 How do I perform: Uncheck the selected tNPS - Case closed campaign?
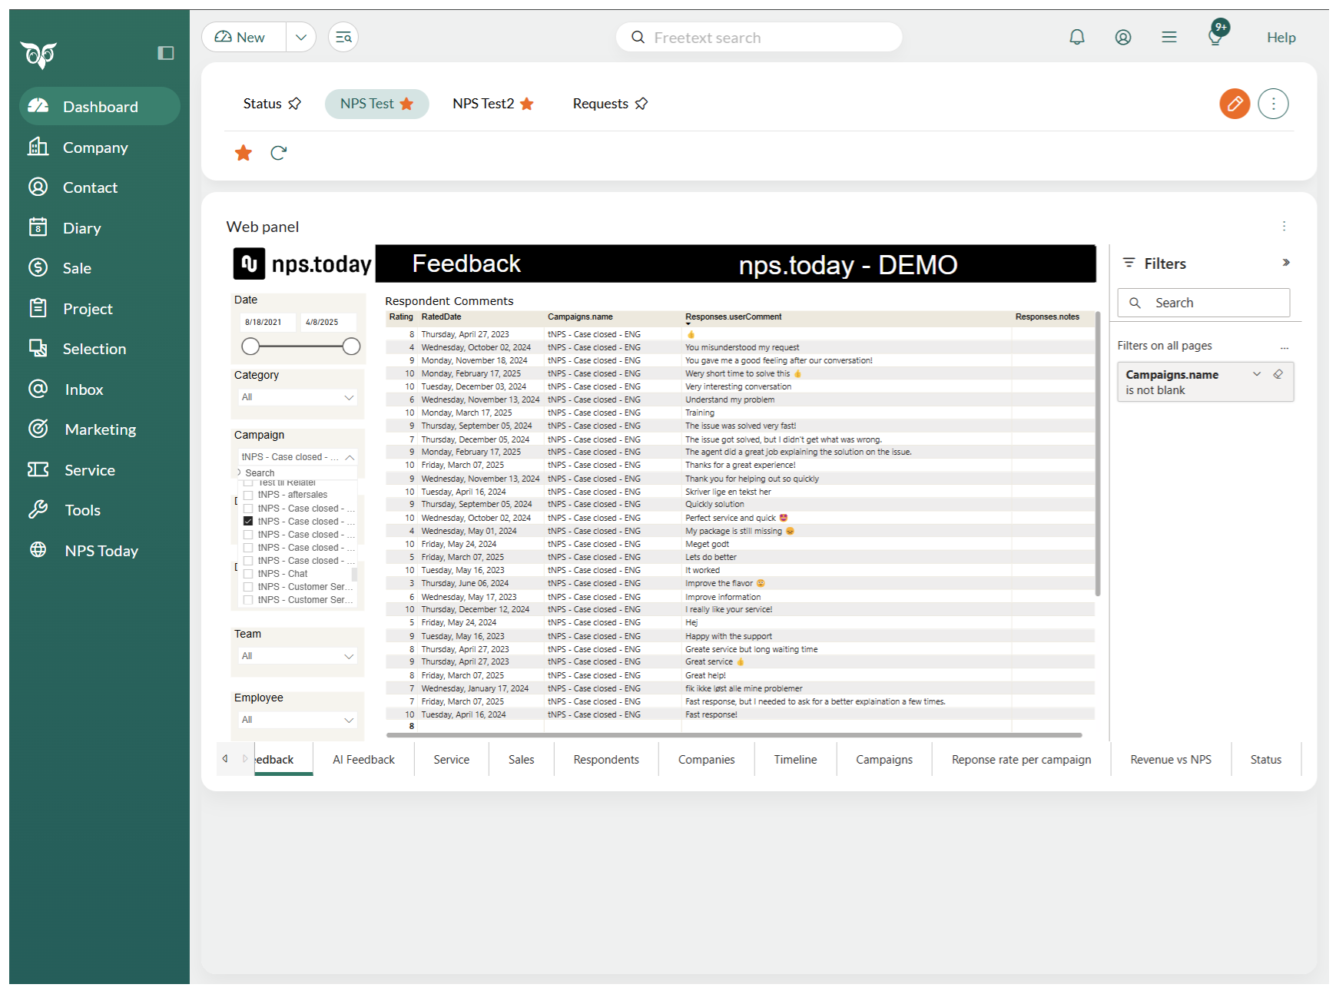(248, 521)
